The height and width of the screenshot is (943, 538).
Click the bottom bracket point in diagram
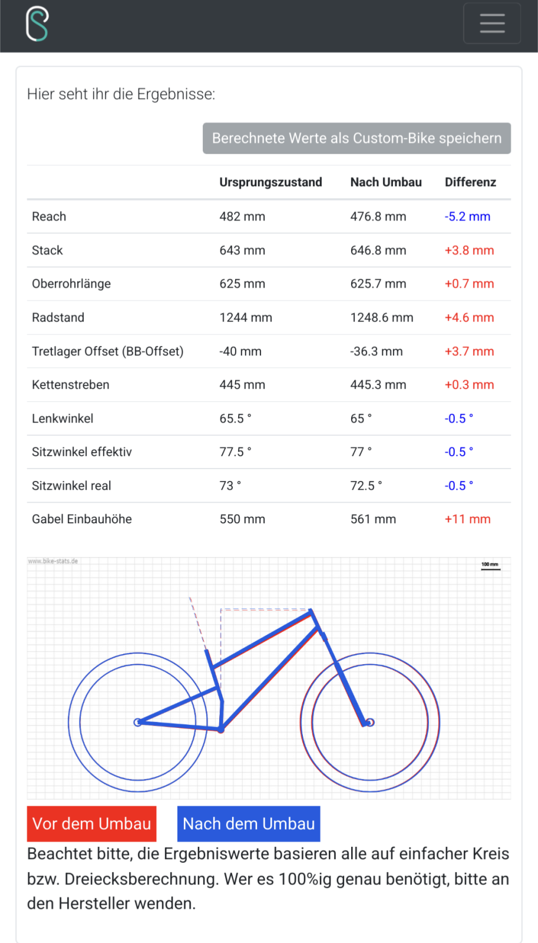[221, 730]
